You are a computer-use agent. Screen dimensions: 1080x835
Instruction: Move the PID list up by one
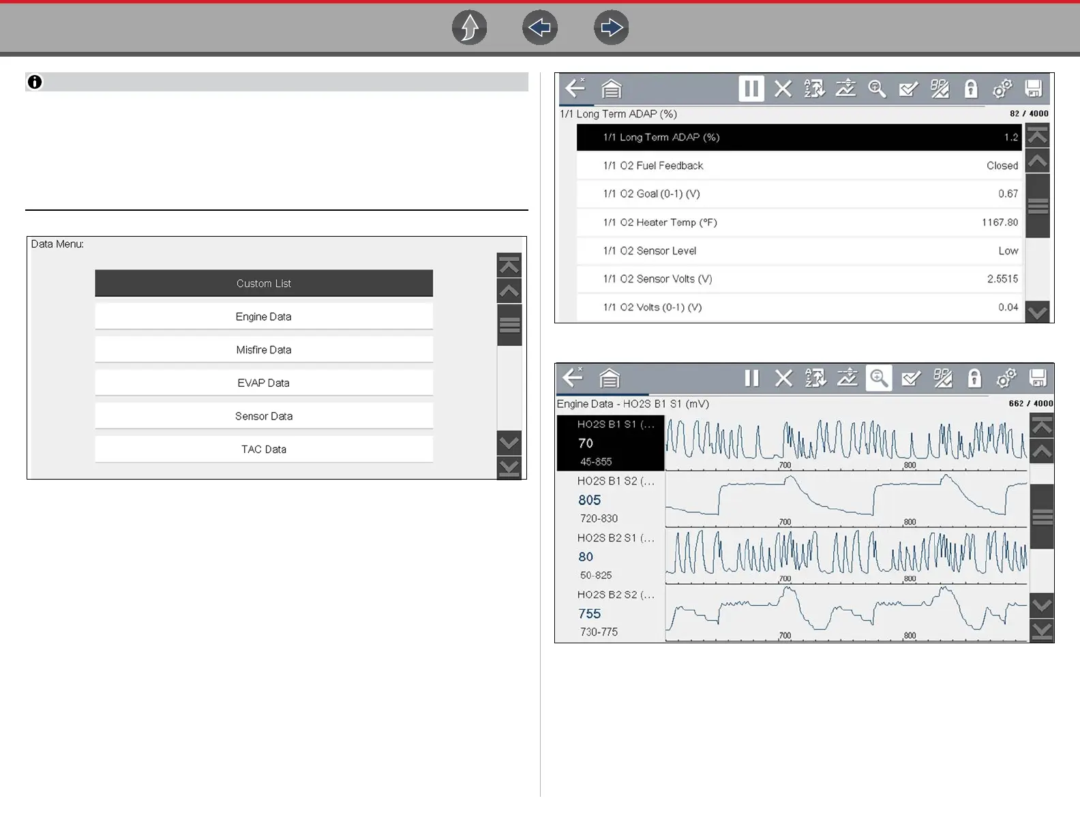1037,161
